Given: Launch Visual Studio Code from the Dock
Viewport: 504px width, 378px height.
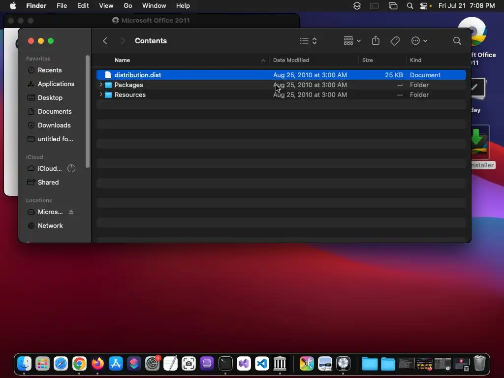Looking at the screenshot, I should coord(262,364).
